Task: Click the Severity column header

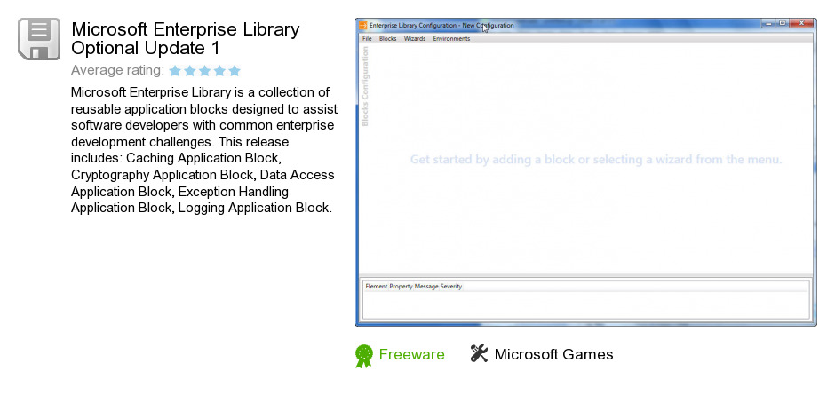Action: 451,287
